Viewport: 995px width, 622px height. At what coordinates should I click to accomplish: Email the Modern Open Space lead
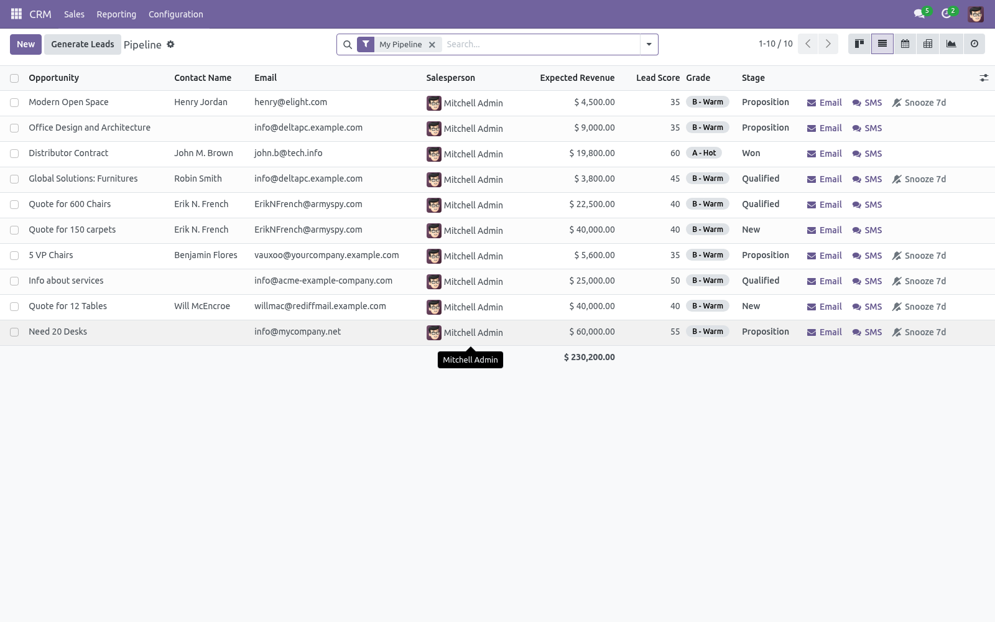824,103
